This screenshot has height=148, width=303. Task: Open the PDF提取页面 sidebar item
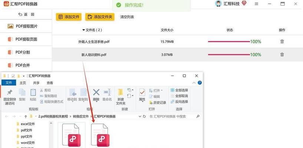point(26,39)
